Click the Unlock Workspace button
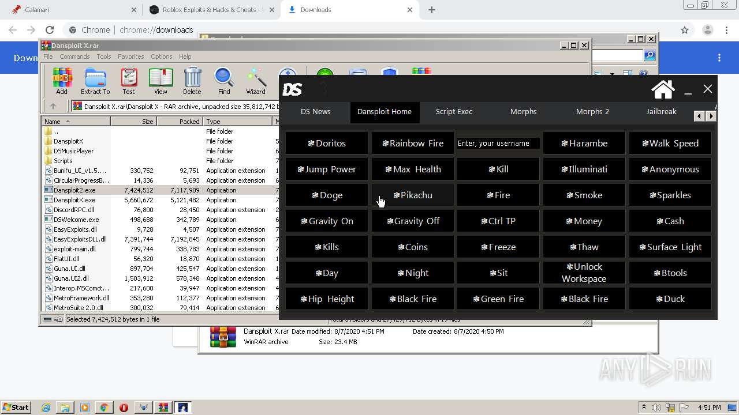Viewport: 739px width, 415px height. 584,273
